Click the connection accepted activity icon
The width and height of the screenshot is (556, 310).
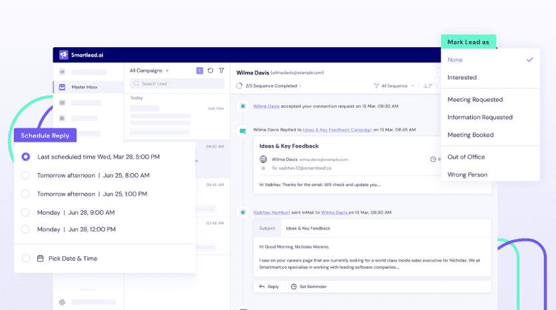pos(243,106)
